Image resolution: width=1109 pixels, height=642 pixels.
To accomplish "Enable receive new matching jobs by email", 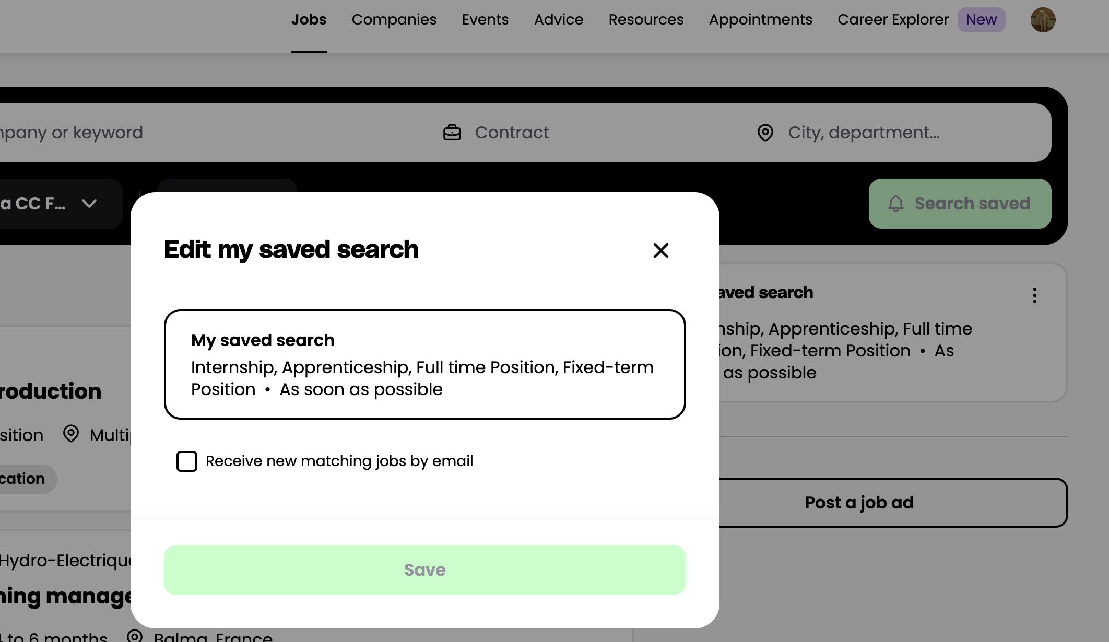I will (187, 461).
